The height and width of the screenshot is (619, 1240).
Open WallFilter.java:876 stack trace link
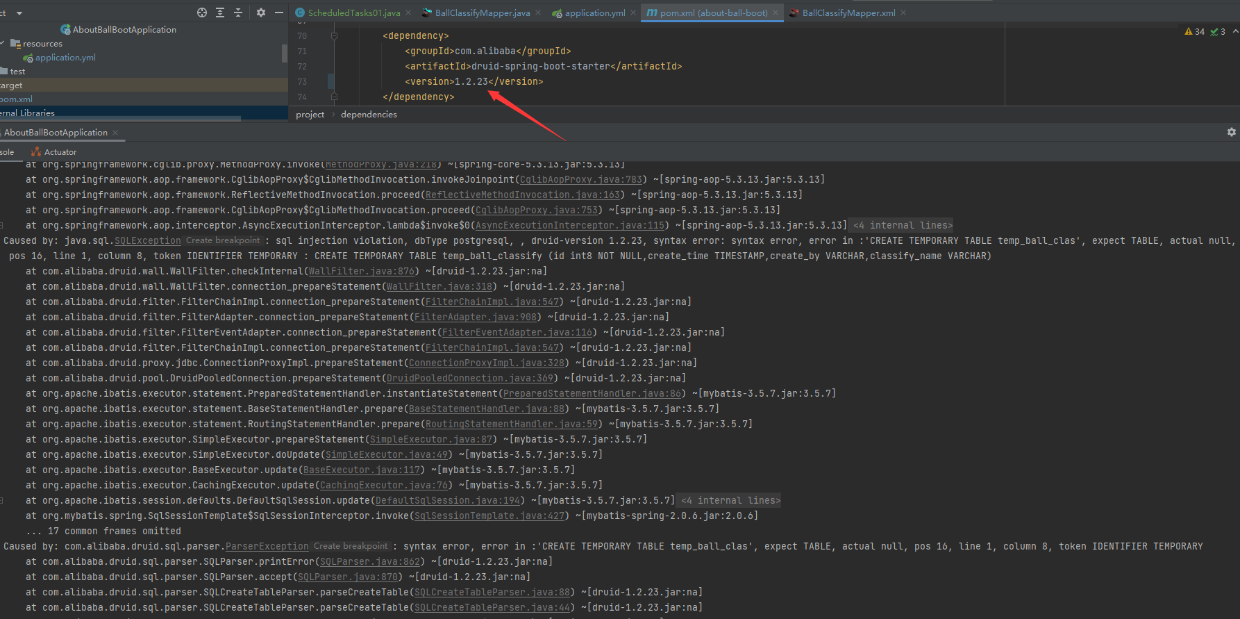click(361, 271)
